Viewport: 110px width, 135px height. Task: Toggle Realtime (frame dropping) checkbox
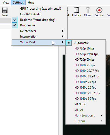click(39, 20)
